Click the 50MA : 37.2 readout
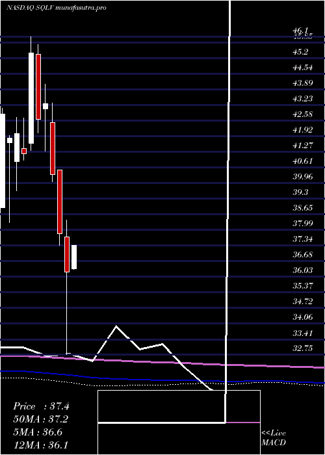The image size is (325, 455). pos(41,419)
